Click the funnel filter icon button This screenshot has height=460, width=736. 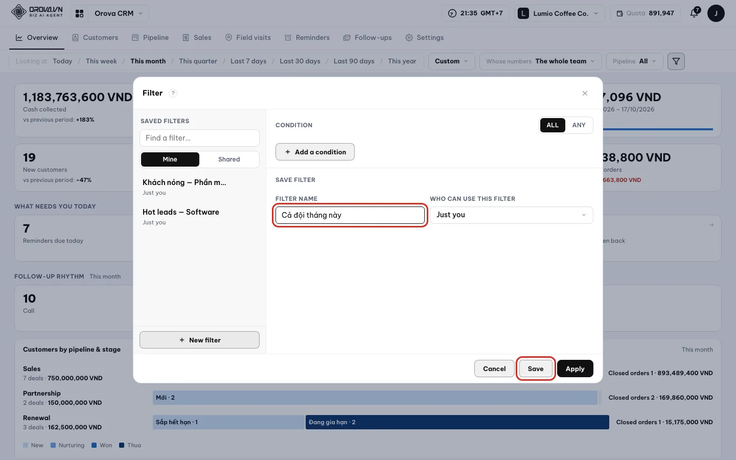click(676, 61)
